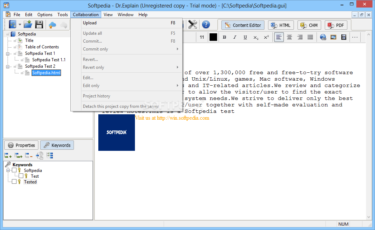Image resolution: width=375 pixels, height=230 pixels.
Task: Switch to Keywords tab
Action: click(x=57, y=145)
